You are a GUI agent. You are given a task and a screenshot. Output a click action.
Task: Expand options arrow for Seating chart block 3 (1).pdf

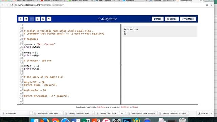click(125, 113)
